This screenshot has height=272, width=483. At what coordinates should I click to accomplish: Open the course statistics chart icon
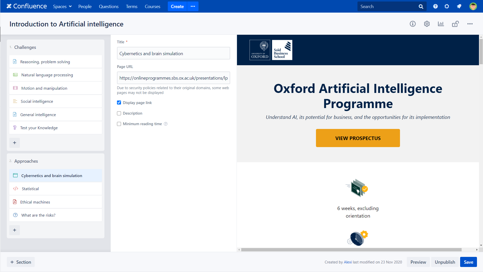(441, 24)
